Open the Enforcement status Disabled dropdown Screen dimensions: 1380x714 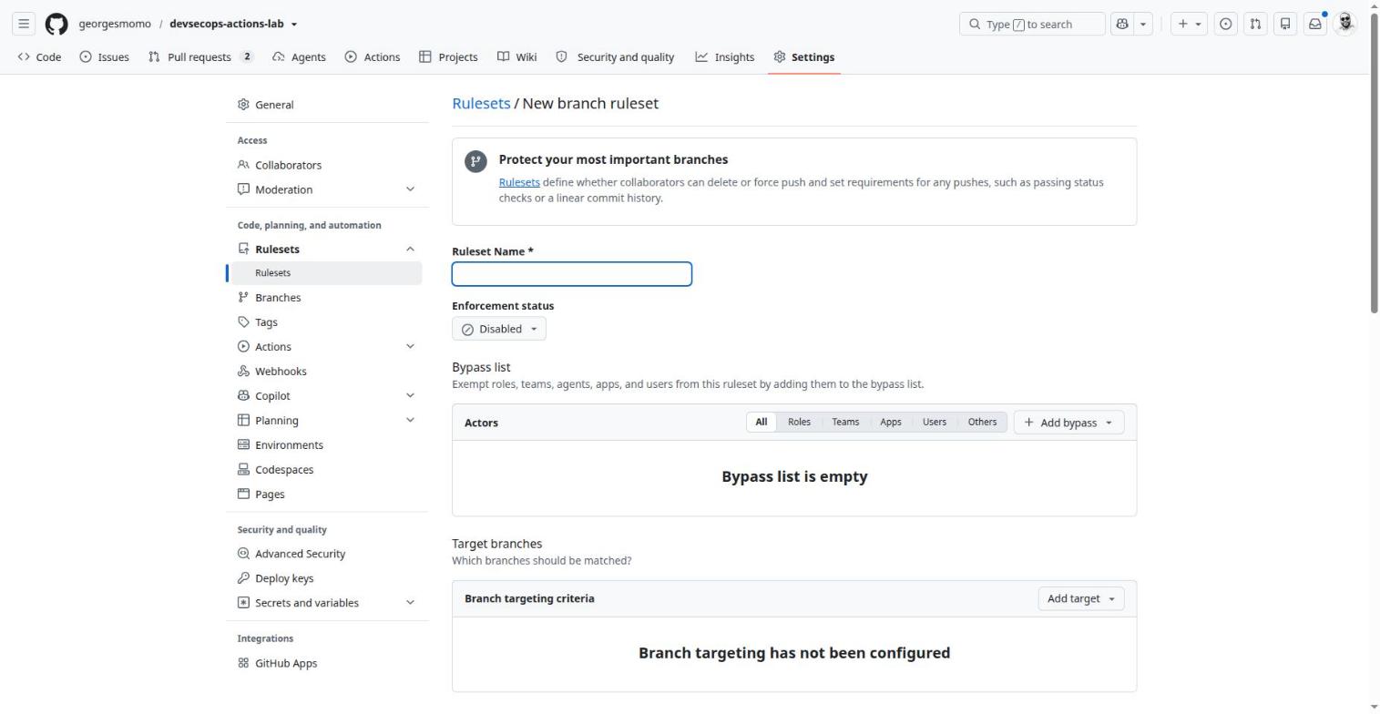(499, 329)
